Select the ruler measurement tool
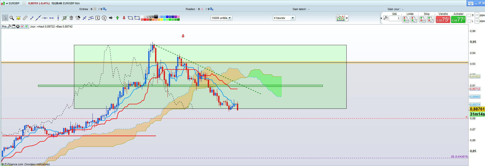 25,18
